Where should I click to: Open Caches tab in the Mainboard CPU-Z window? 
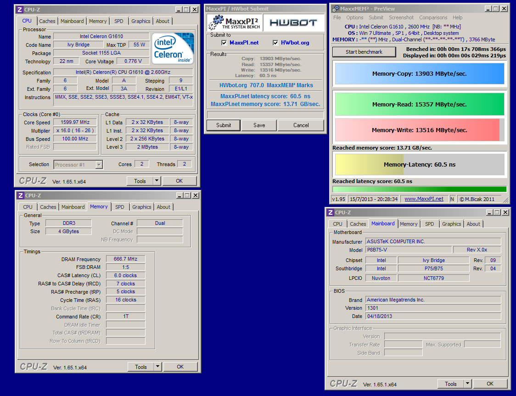pyautogui.click(x=358, y=224)
